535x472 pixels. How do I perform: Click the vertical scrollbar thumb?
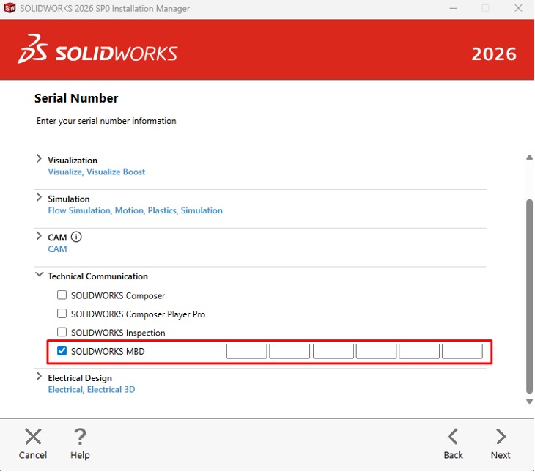(530, 296)
